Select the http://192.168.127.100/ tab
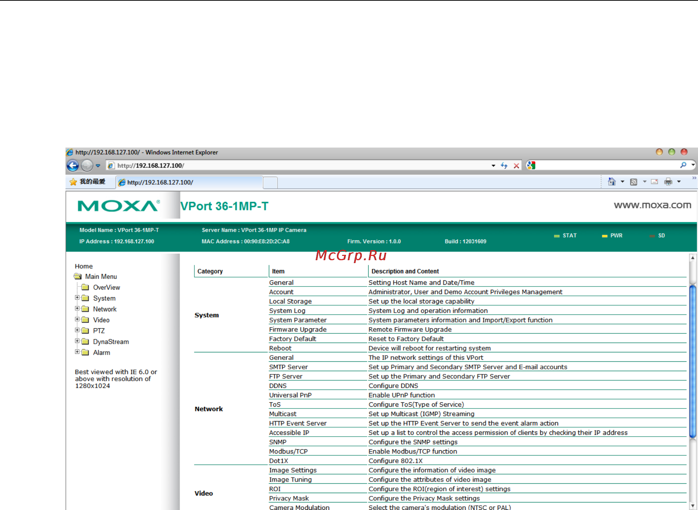 [x=190, y=182]
